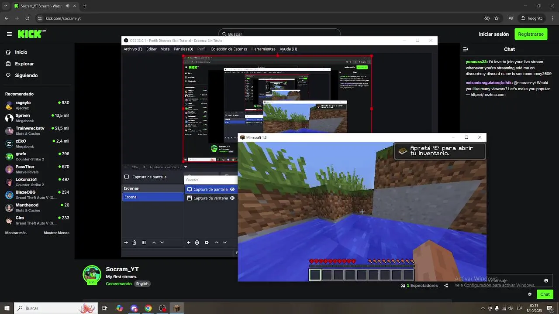This screenshot has width=559, height=314.
Task: Click the Kick Buscar search field
Action: point(279,34)
